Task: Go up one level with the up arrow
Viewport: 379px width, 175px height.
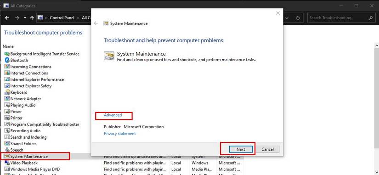Action: (32, 18)
